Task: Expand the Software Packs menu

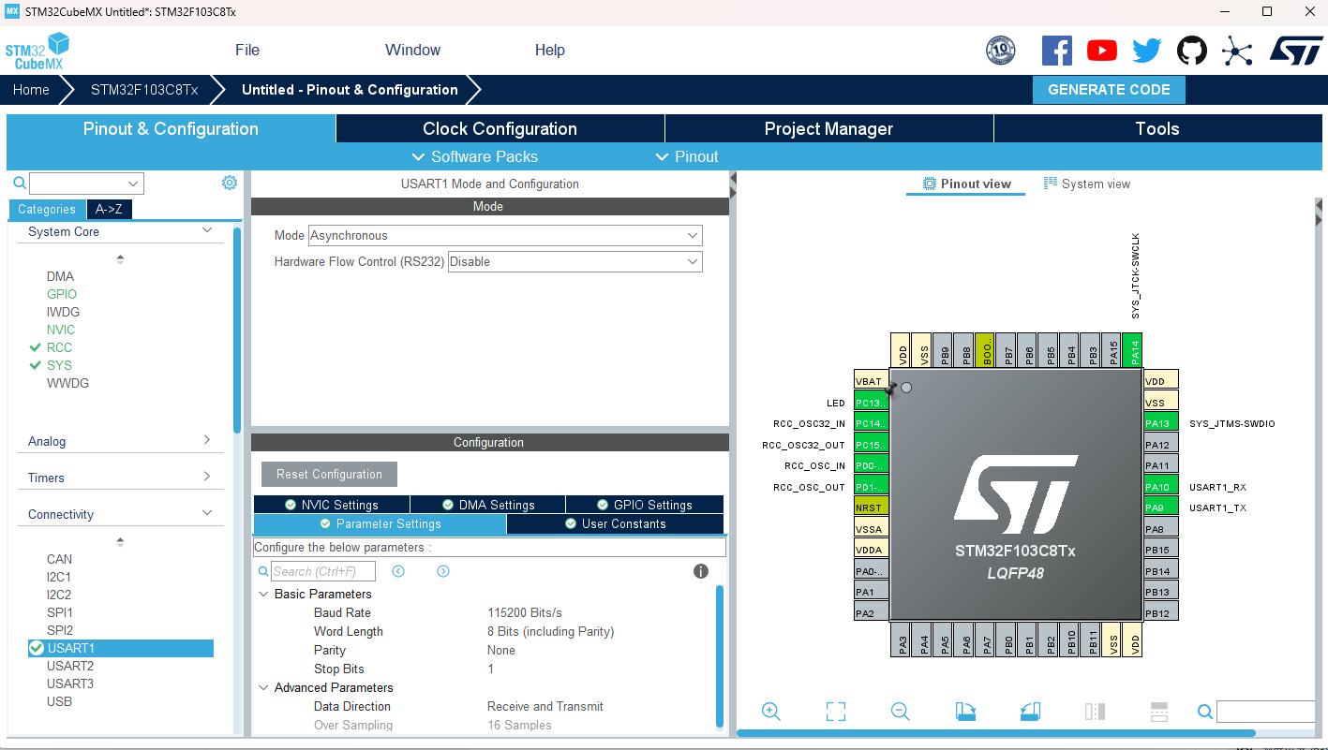Action: pyautogui.click(x=475, y=156)
